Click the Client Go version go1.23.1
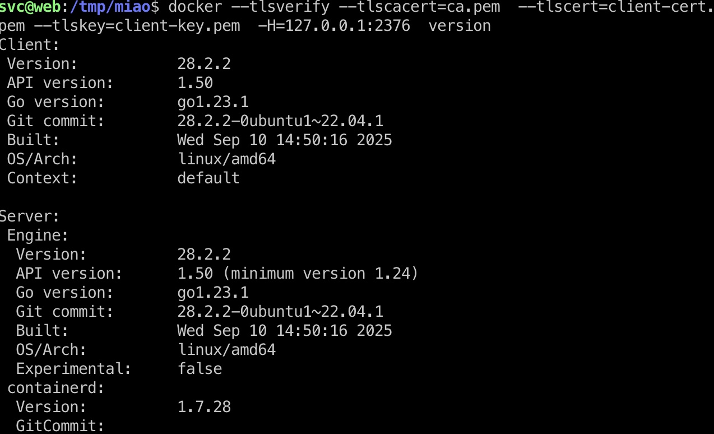The width and height of the screenshot is (714, 434). (213, 103)
